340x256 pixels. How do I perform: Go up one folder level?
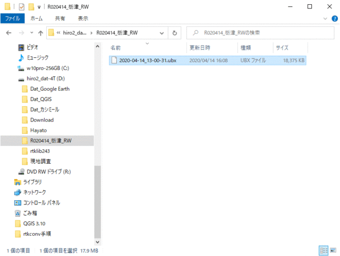pyautogui.click(x=40, y=33)
